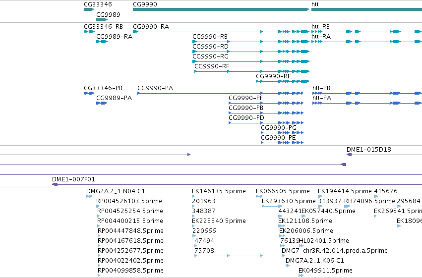Select feature 295684
The image size is (422, 278).
[409, 201]
